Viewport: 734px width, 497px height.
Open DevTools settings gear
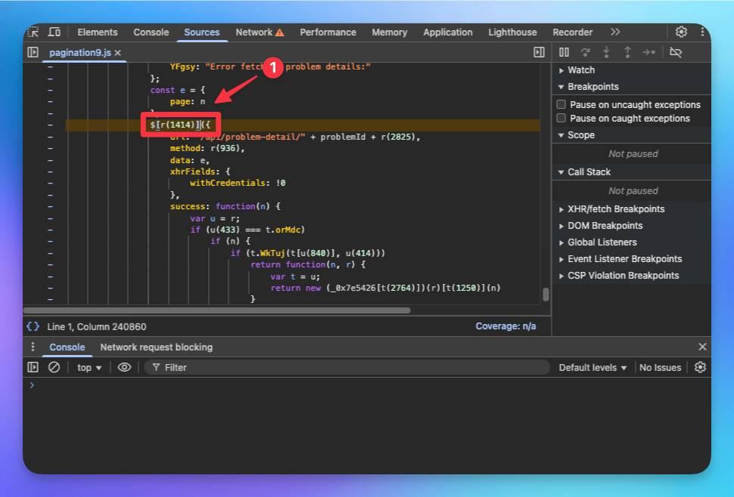tap(681, 32)
